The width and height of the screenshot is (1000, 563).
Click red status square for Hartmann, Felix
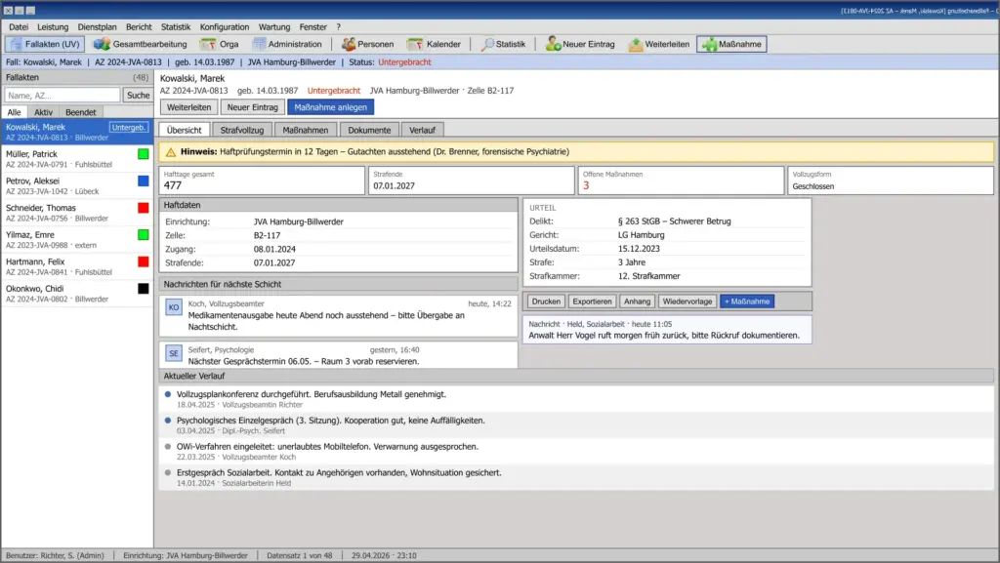(x=144, y=261)
